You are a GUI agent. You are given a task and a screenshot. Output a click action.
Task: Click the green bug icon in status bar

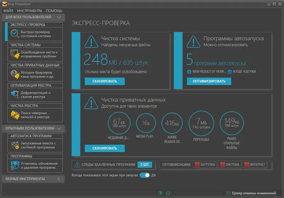(160, 193)
